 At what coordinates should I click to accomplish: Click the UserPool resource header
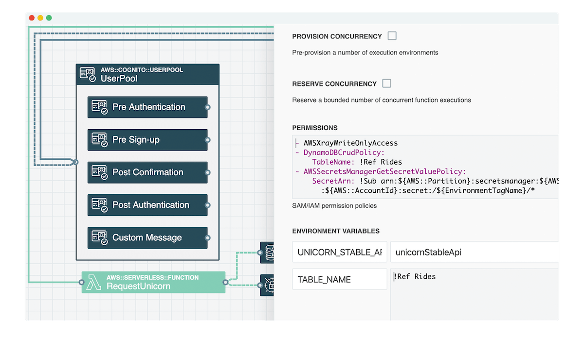(x=147, y=74)
